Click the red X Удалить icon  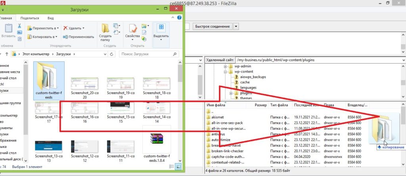(65, 28)
